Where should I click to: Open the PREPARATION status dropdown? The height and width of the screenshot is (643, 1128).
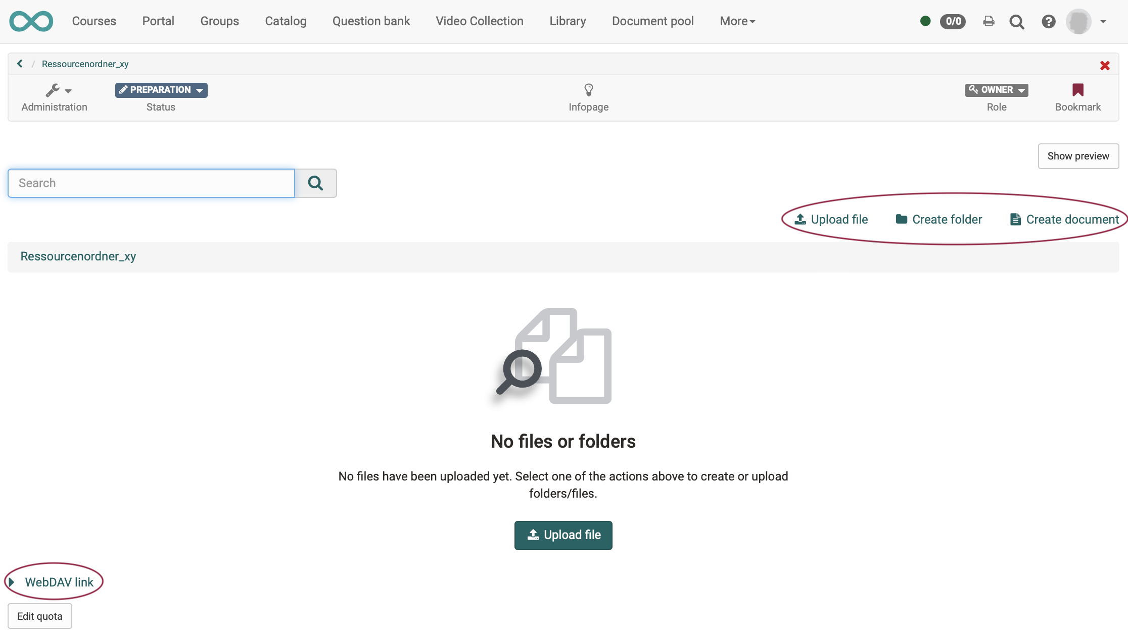(161, 90)
